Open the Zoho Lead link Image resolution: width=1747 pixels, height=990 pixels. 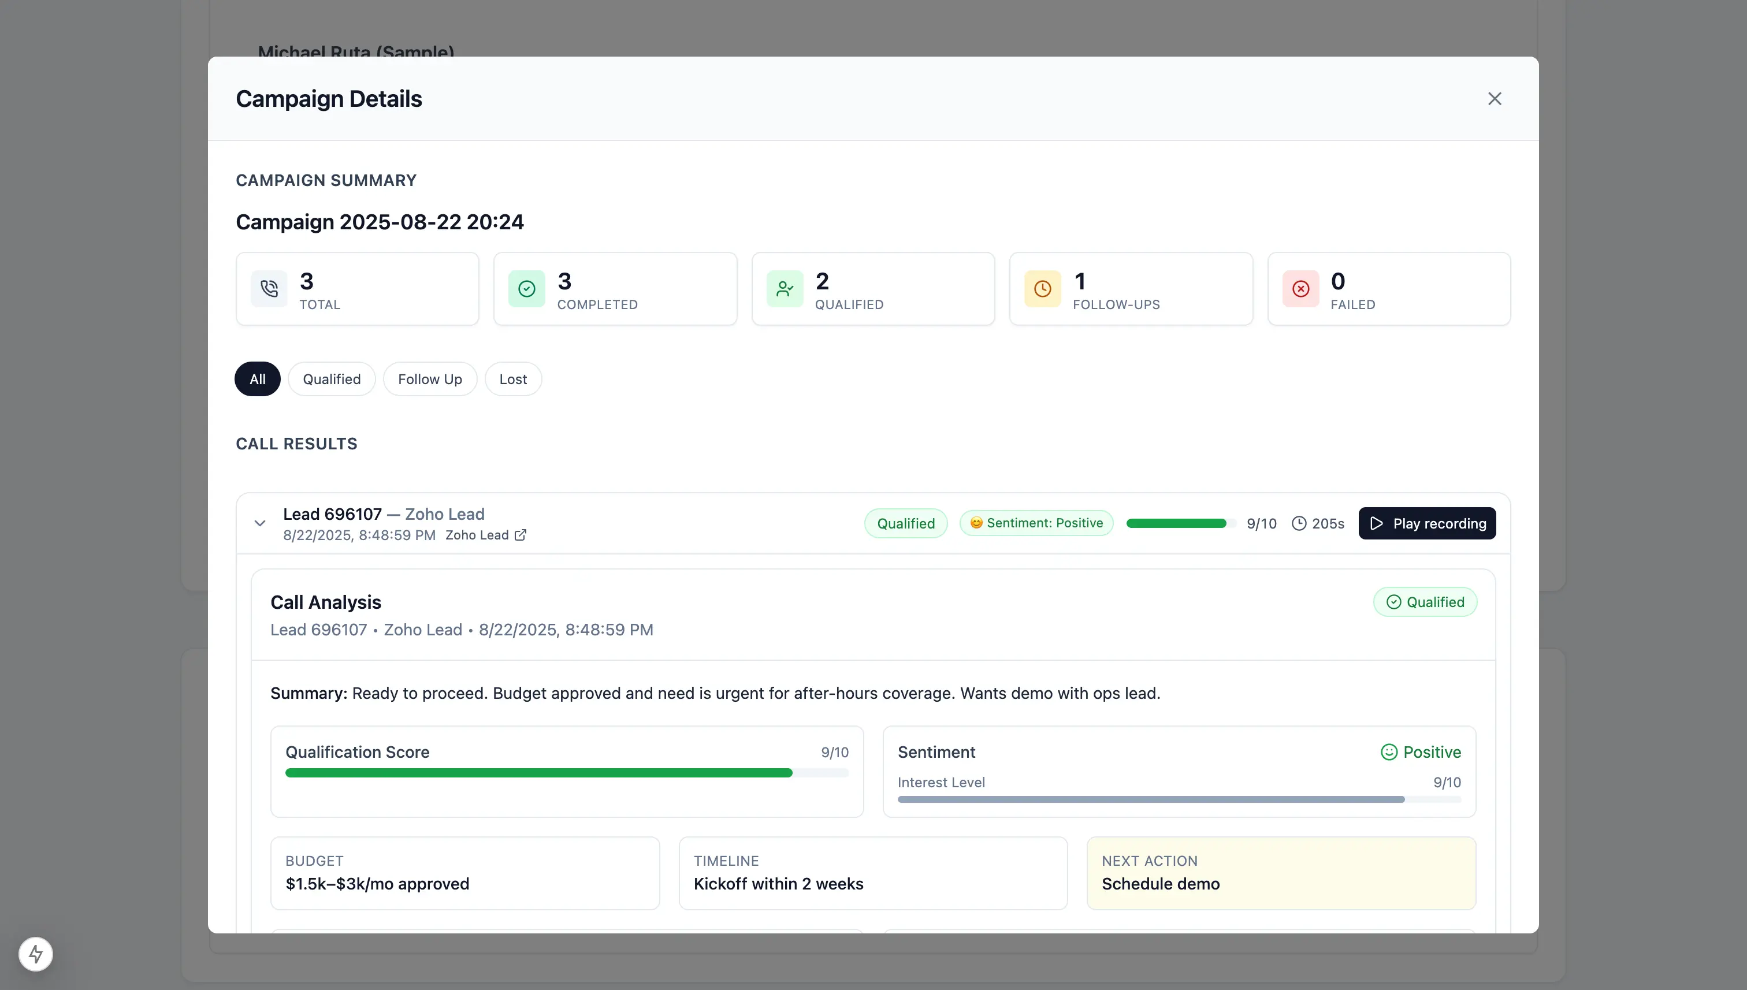tap(477, 535)
